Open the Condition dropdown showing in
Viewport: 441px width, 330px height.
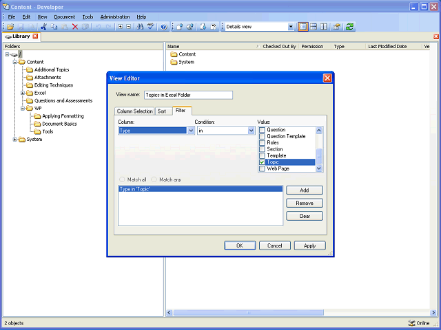pyautogui.click(x=251, y=131)
